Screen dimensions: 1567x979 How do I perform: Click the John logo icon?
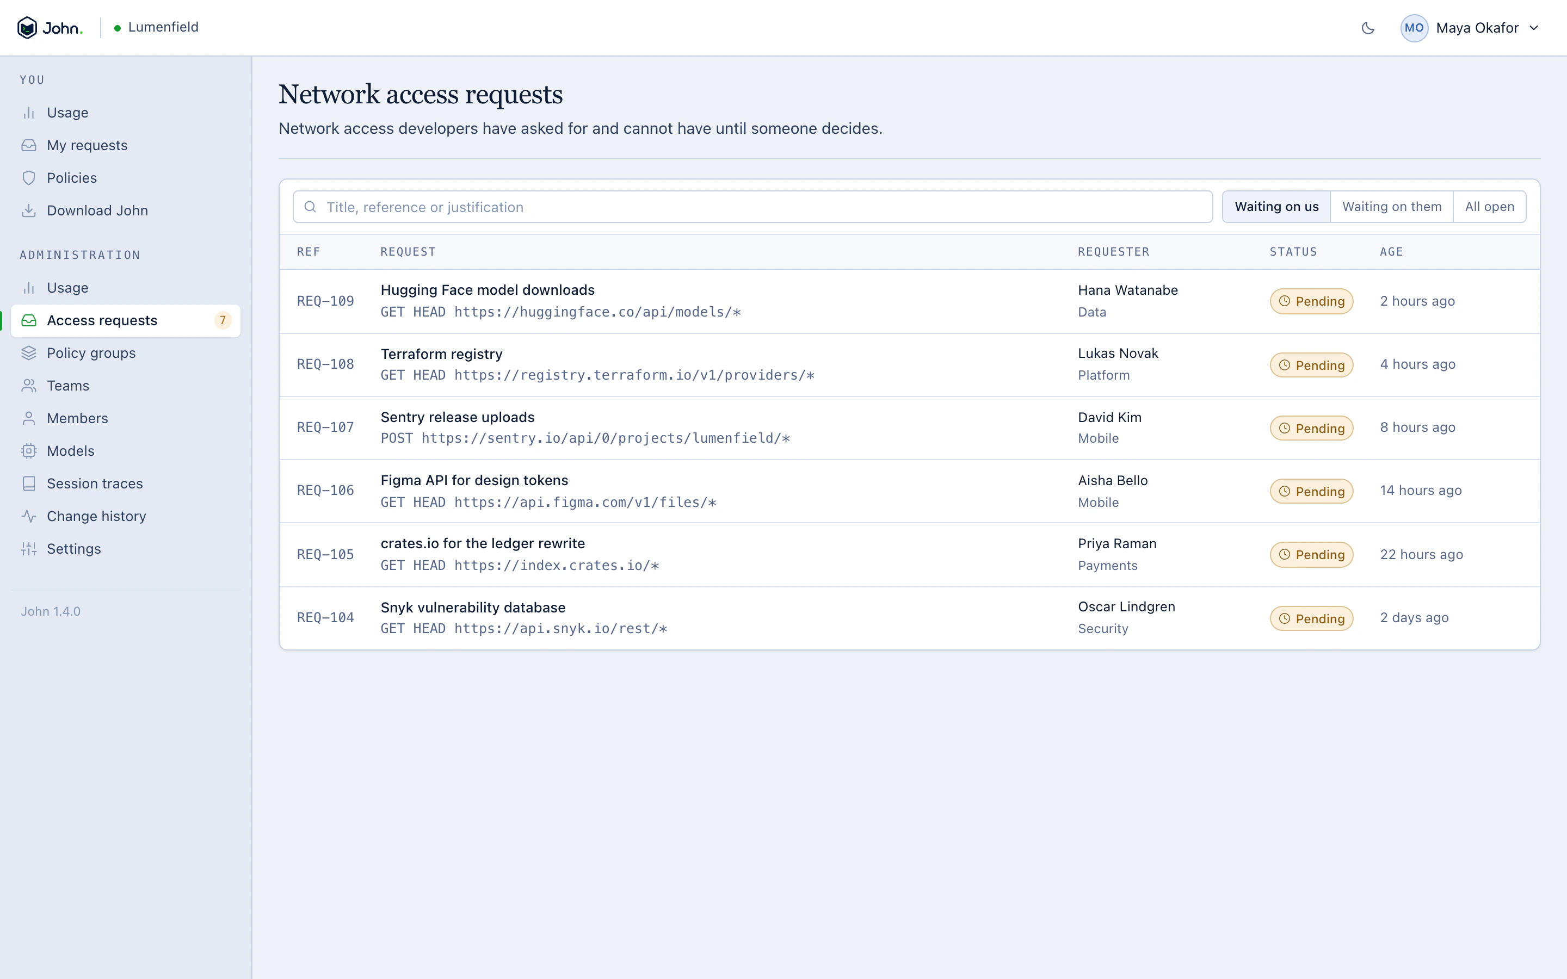click(27, 28)
